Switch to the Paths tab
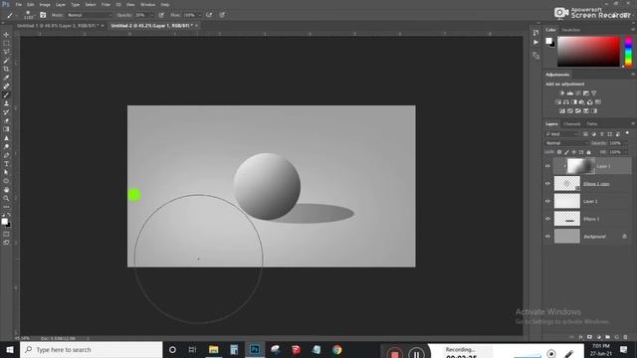 click(592, 123)
